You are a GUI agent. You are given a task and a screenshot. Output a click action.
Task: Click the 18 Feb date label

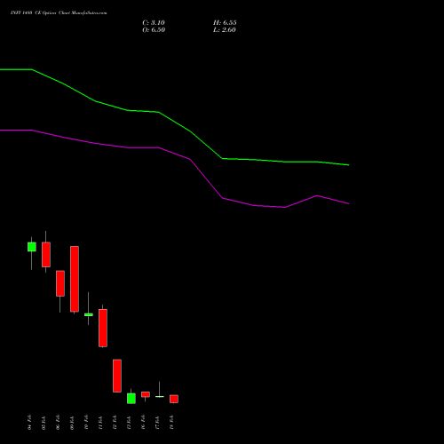171,423
